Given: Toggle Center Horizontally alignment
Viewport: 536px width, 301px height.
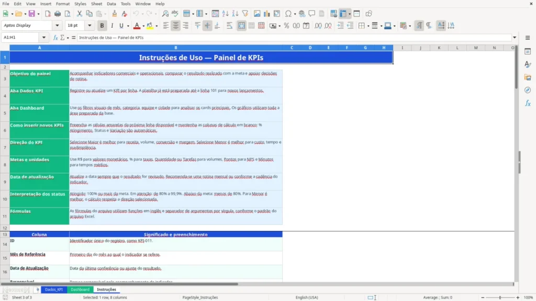Looking at the screenshot, I should click(x=176, y=26).
